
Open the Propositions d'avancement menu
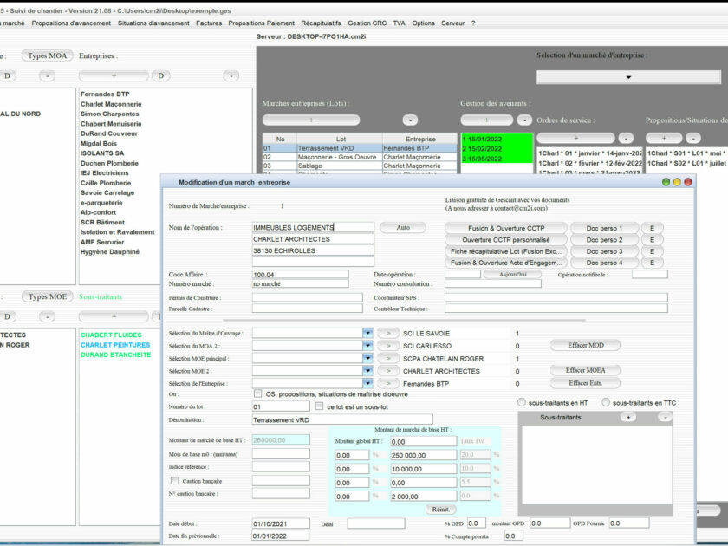(71, 23)
